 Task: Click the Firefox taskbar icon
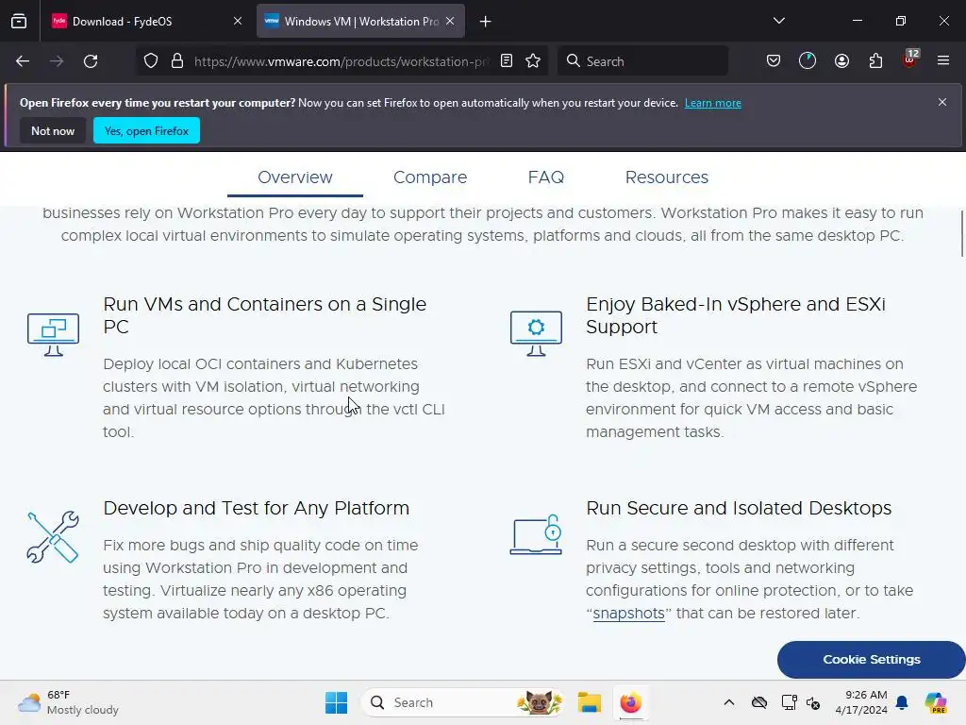[631, 702]
